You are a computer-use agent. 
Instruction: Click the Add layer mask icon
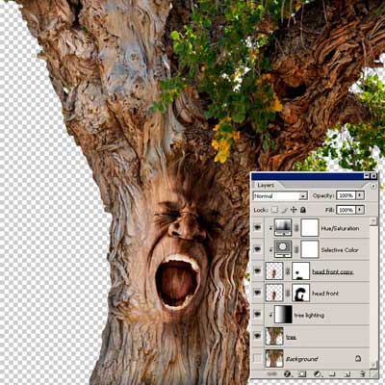[302, 374]
